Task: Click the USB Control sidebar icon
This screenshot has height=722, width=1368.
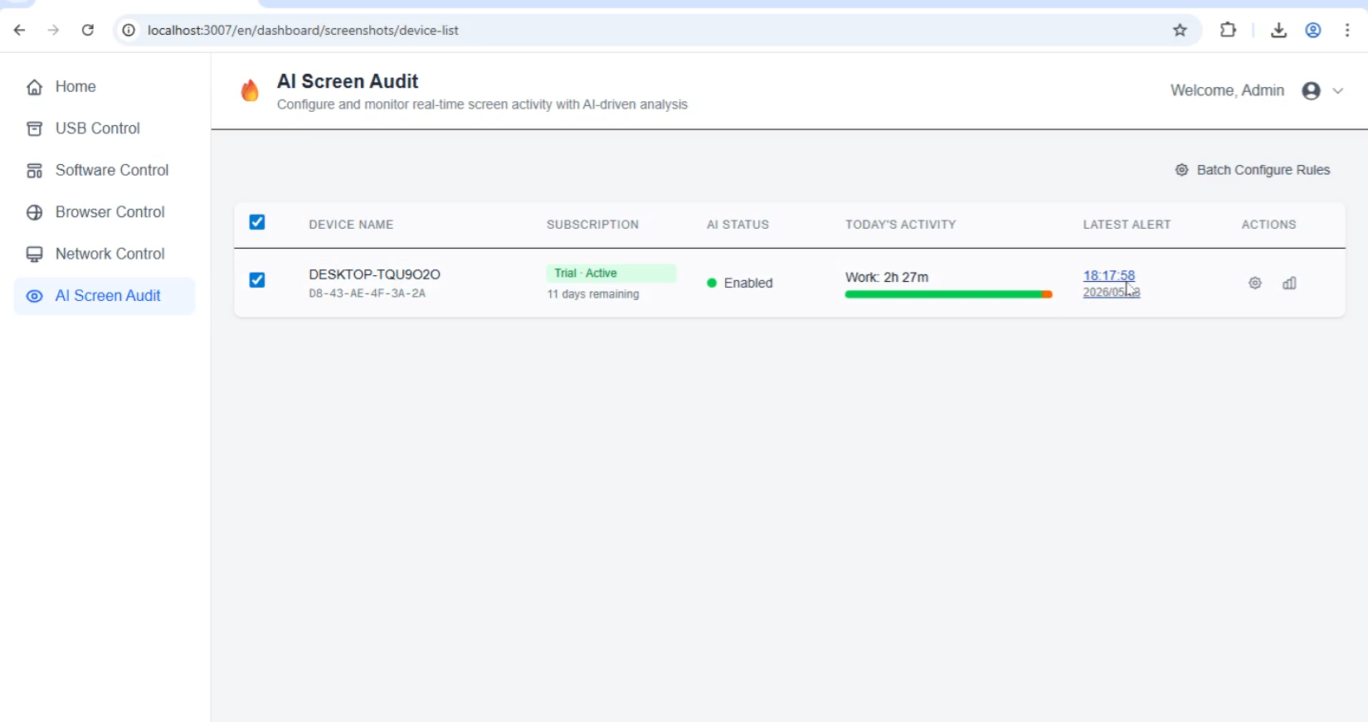Action: coord(34,128)
